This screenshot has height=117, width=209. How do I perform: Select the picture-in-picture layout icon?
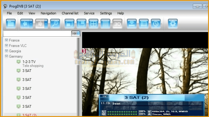(81, 24)
